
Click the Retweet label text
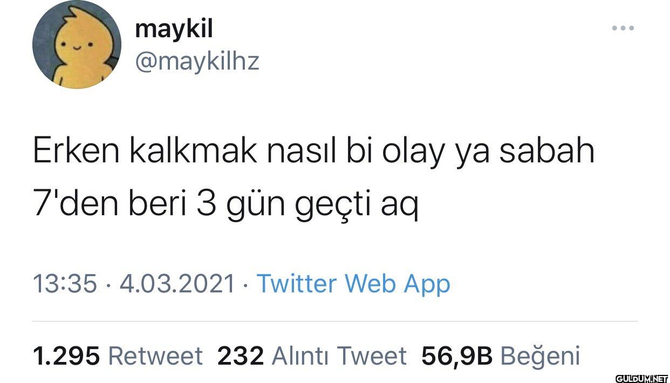tap(156, 356)
